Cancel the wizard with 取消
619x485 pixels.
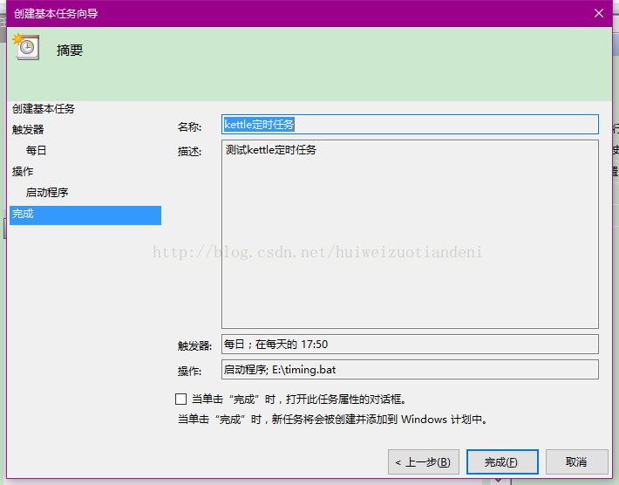[x=577, y=461]
